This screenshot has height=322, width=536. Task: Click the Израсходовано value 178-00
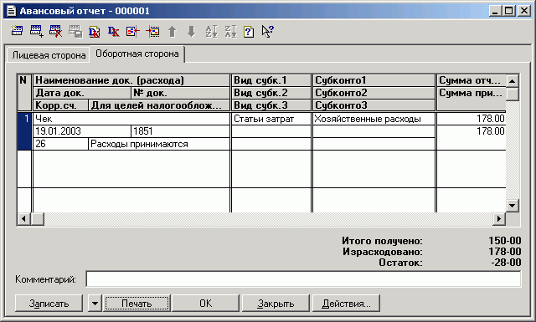[505, 252]
